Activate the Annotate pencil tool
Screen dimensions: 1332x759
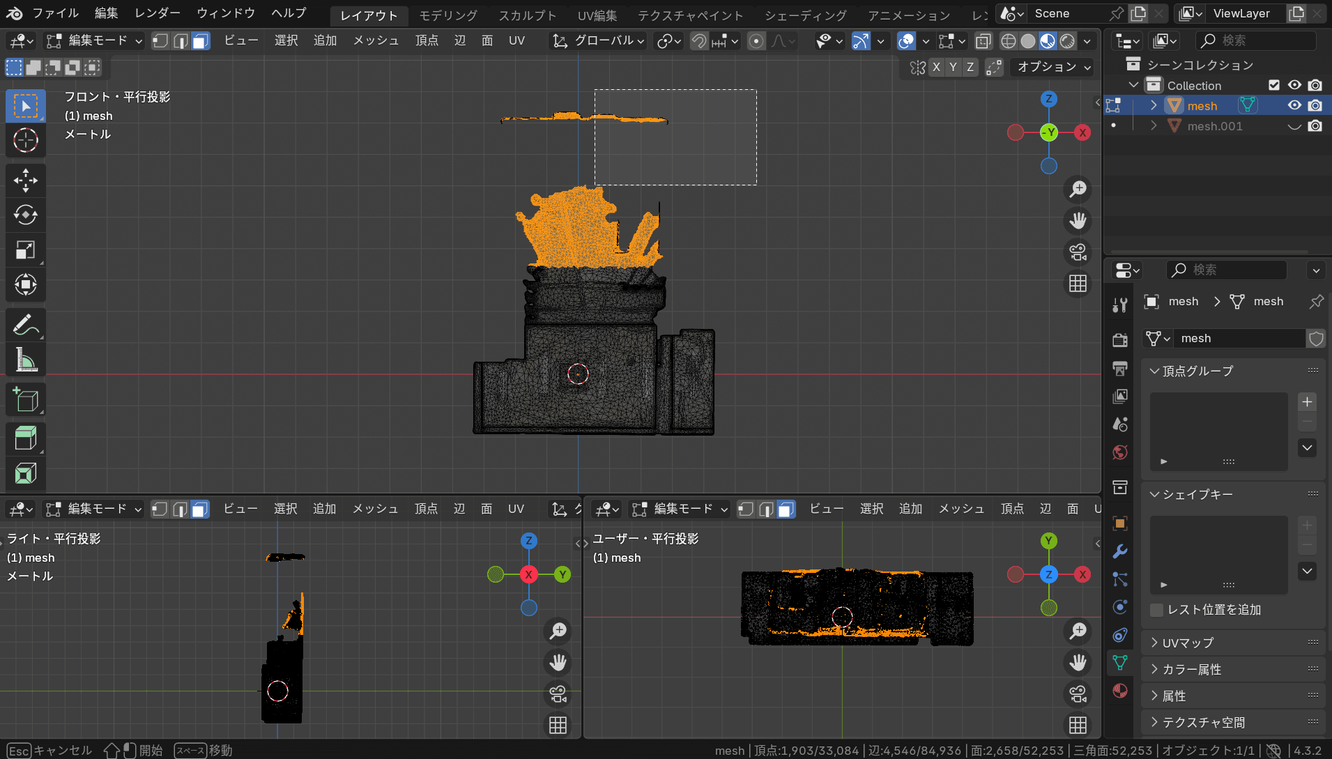(x=26, y=325)
